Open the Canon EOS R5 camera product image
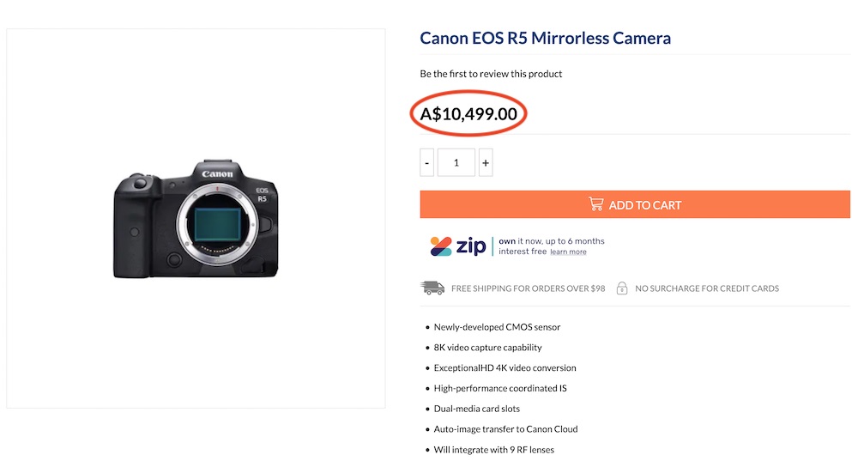 (196, 219)
